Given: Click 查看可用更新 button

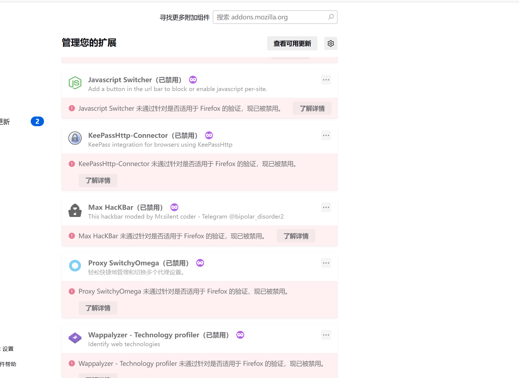Looking at the screenshot, I should tap(292, 43).
